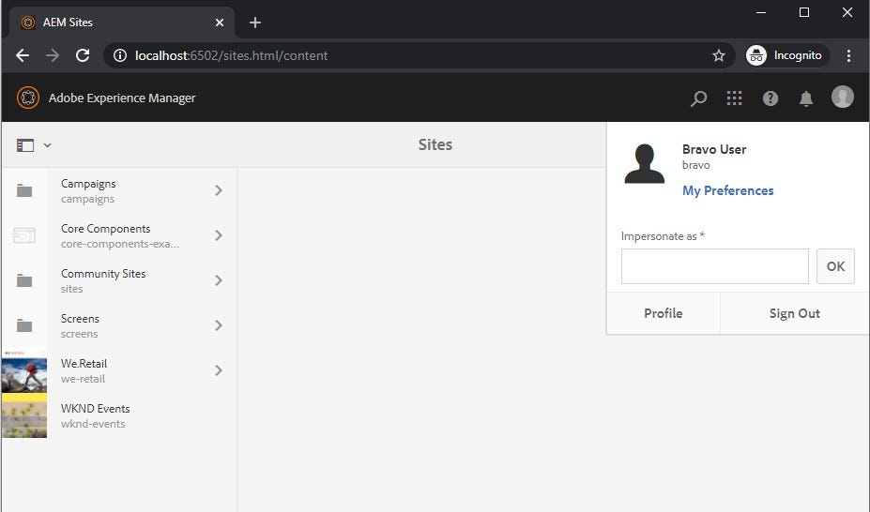Screen dimensions: 870x512
Task: Open the rail selector dropdown arrow
Action: [x=48, y=145]
